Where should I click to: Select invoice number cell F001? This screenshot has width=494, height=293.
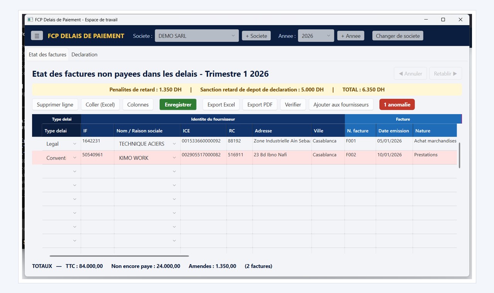(360, 143)
